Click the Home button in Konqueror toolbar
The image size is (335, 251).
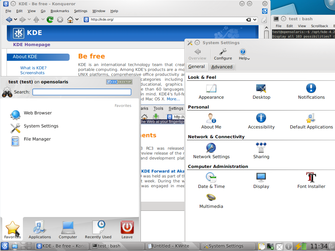[x=70, y=20]
